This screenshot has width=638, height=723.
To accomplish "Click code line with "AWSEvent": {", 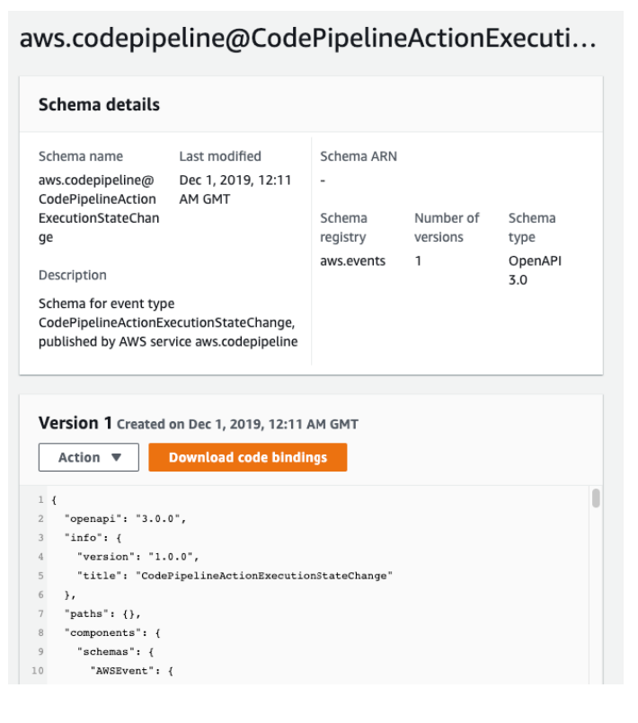I will 131,670.
